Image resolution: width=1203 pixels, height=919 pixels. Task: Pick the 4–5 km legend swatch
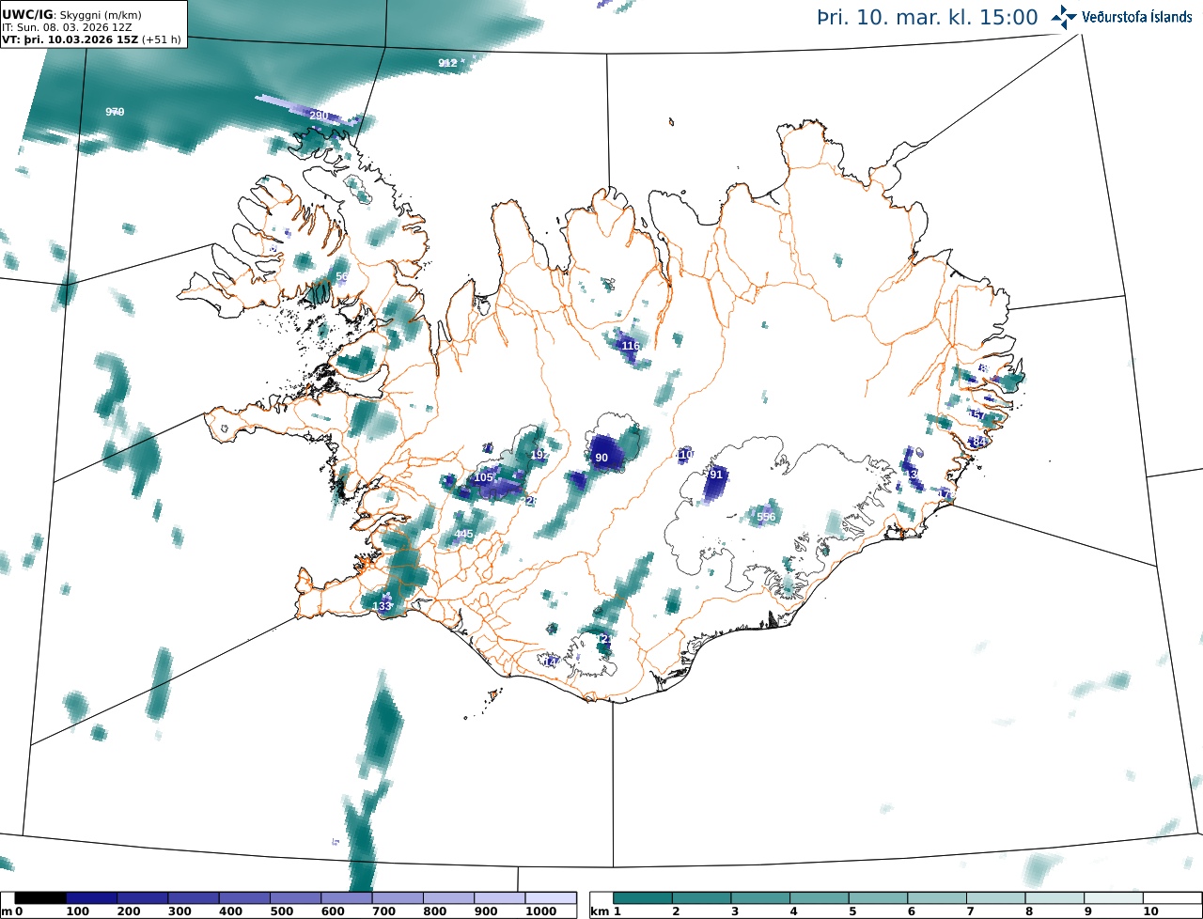[820, 898]
